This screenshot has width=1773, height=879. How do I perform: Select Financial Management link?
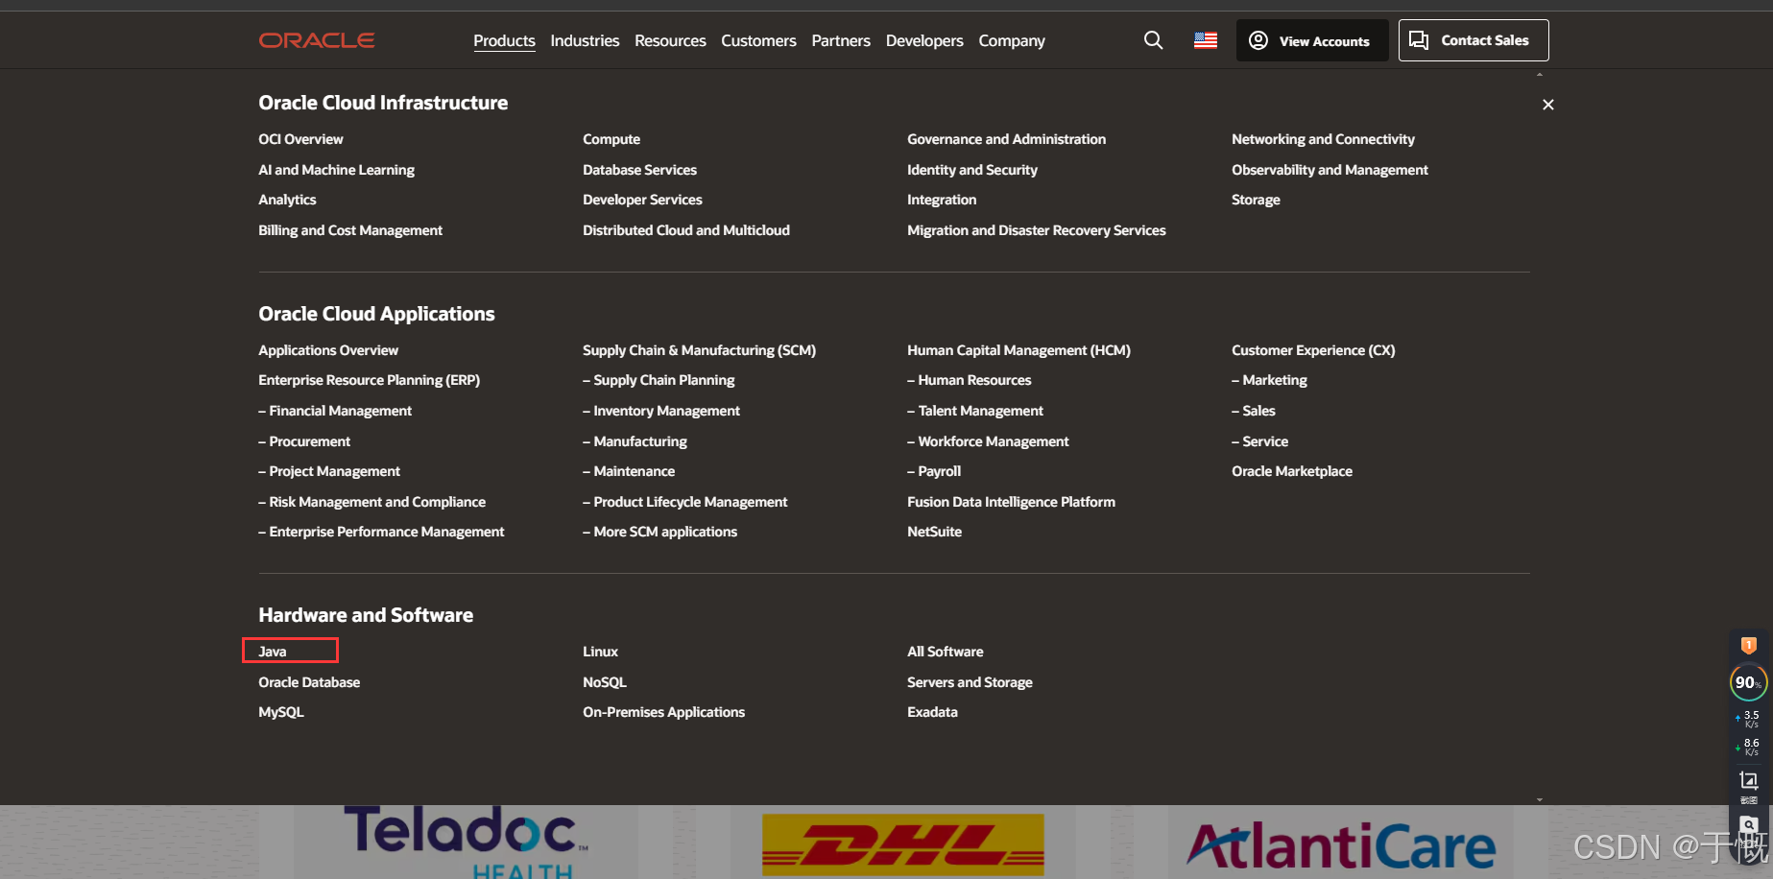pos(335,411)
